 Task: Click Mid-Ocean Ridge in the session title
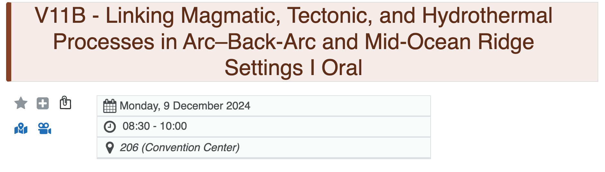(x=449, y=42)
